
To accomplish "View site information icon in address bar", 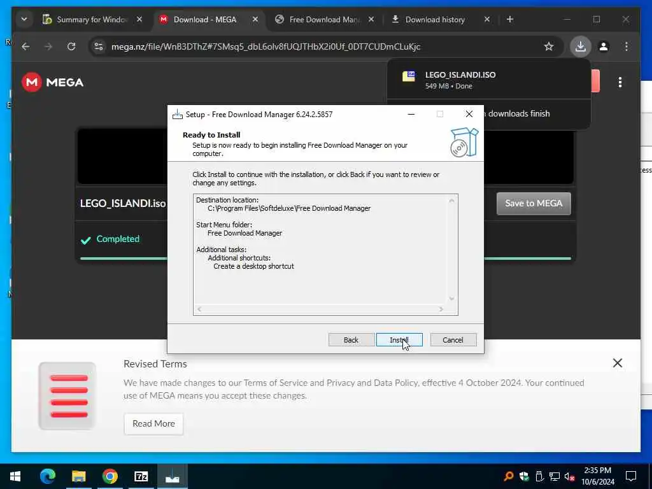I will click(99, 46).
